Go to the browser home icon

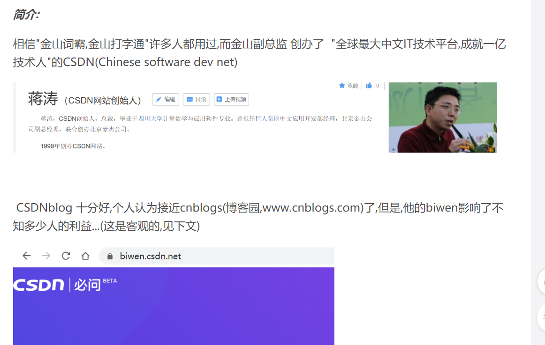(x=85, y=256)
